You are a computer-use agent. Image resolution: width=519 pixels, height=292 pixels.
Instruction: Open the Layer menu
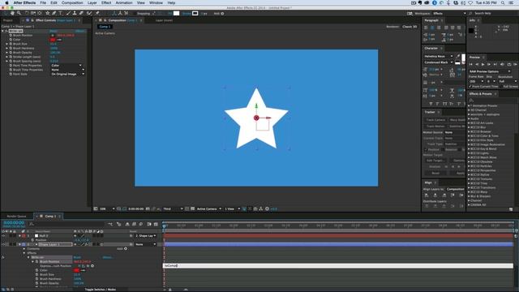92,2
